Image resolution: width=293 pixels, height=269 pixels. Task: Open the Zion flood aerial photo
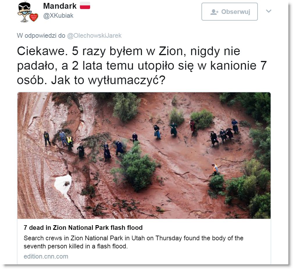pos(144,156)
